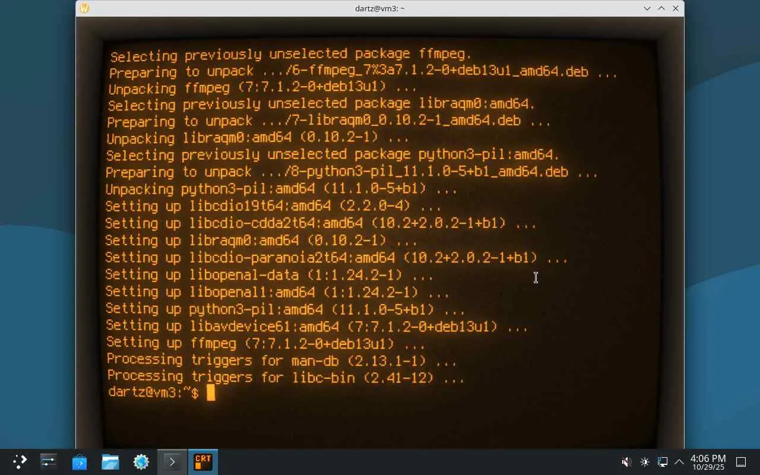Click line "Setting up libopenal-data (1:1.24.2-1) ..."
Viewport: 760px width, 475px height.
coord(270,275)
